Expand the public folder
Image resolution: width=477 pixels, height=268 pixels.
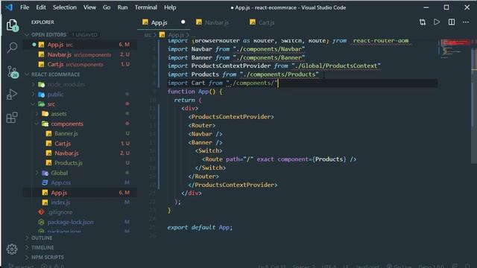(55, 95)
